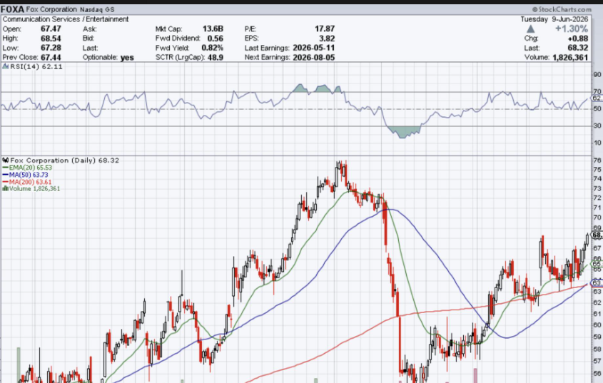The height and width of the screenshot is (383, 603).
Task: Click the Mkt Cap value 13.6B
Action: point(213,29)
